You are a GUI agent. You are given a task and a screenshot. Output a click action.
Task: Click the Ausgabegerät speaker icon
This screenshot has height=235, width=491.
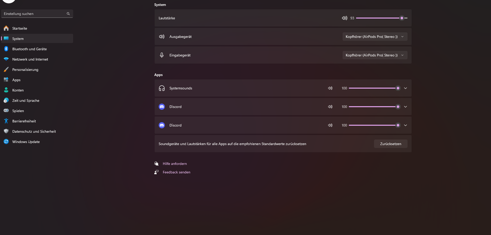click(162, 37)
